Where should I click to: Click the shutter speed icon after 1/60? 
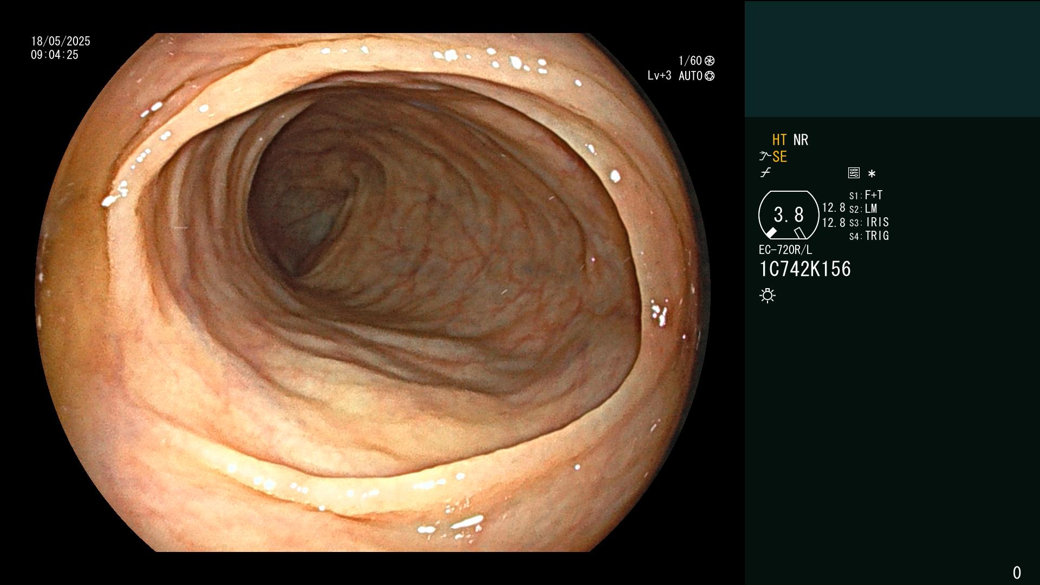710,61
